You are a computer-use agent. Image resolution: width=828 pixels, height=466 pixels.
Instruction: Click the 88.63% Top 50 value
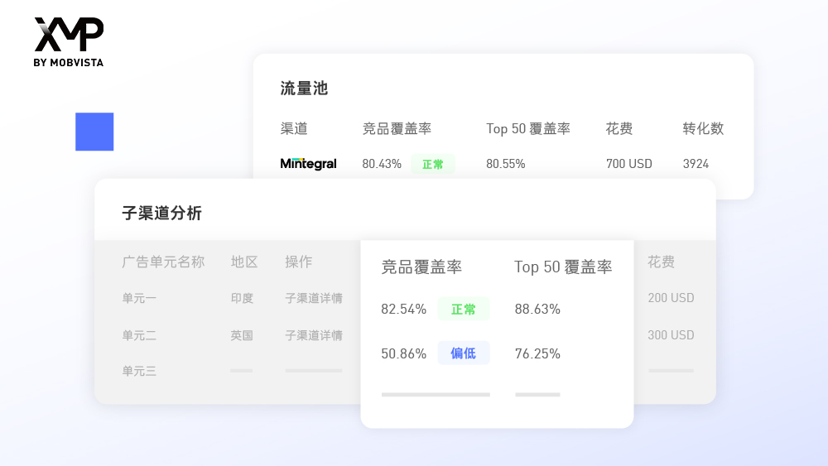537,310
